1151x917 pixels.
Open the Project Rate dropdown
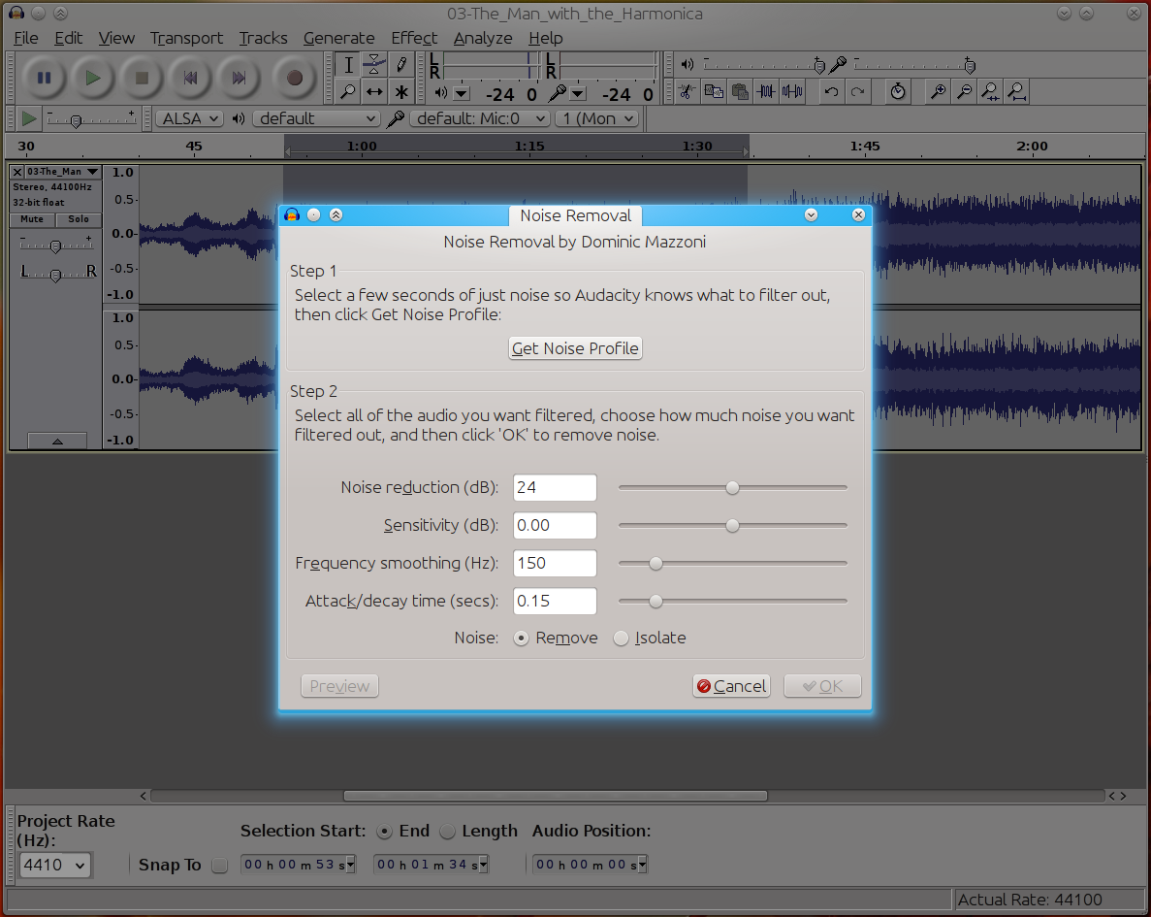click(55, 865)
